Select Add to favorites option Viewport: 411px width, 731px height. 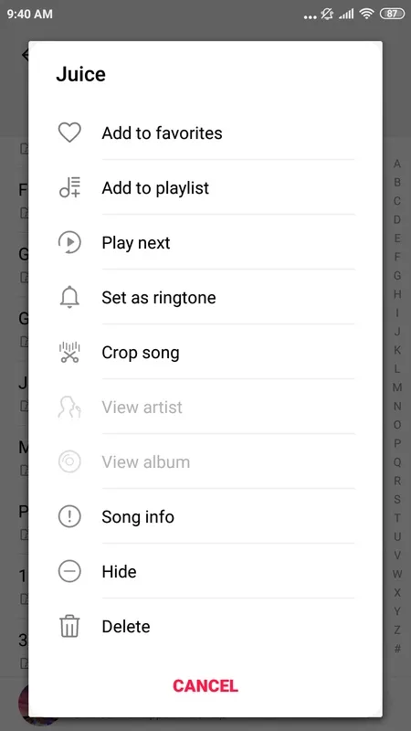[x=205, y=132]
